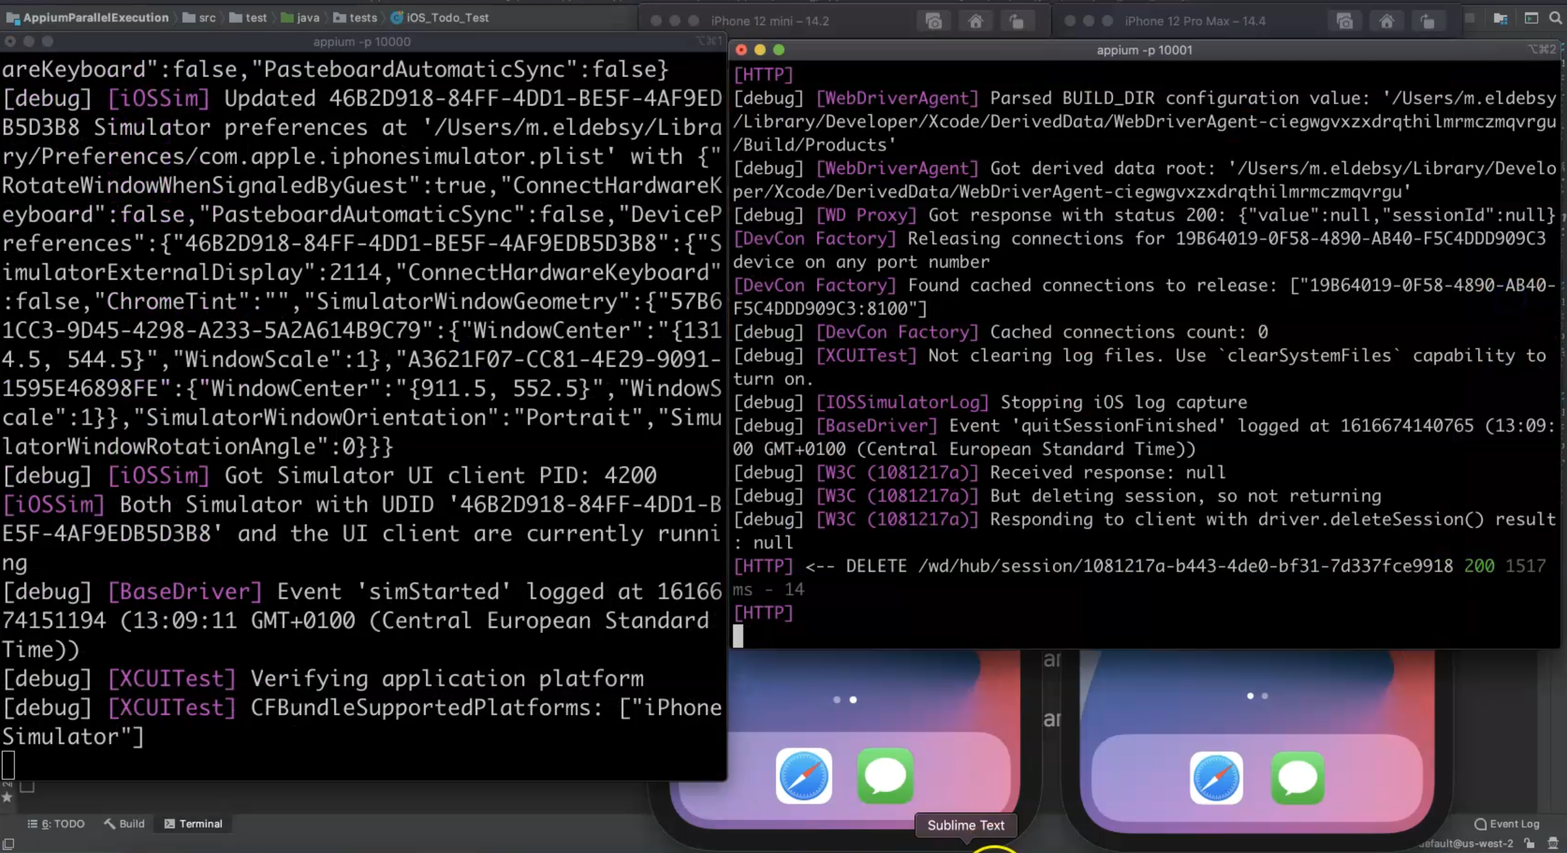This screenshot has height=853, width=1567.
Task: Take screenshot of iPhone 12 Pro Max simulator
Action: [x=1344, y=22]
